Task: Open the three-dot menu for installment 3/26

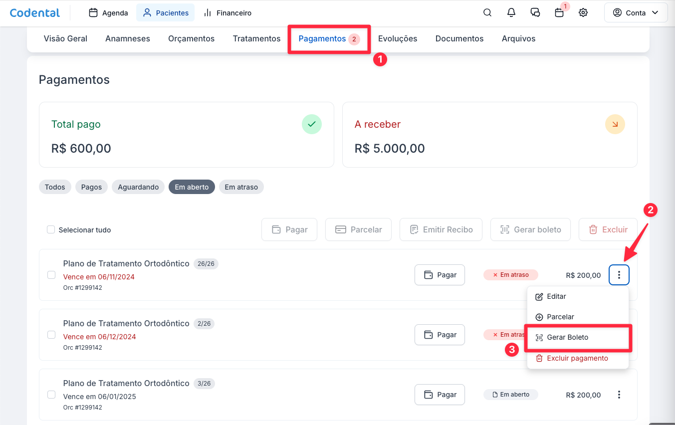Action: point(619,395)
